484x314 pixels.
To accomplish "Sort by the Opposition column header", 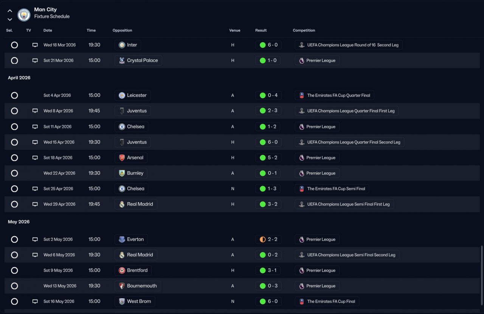I will click(x=122, y=30).
